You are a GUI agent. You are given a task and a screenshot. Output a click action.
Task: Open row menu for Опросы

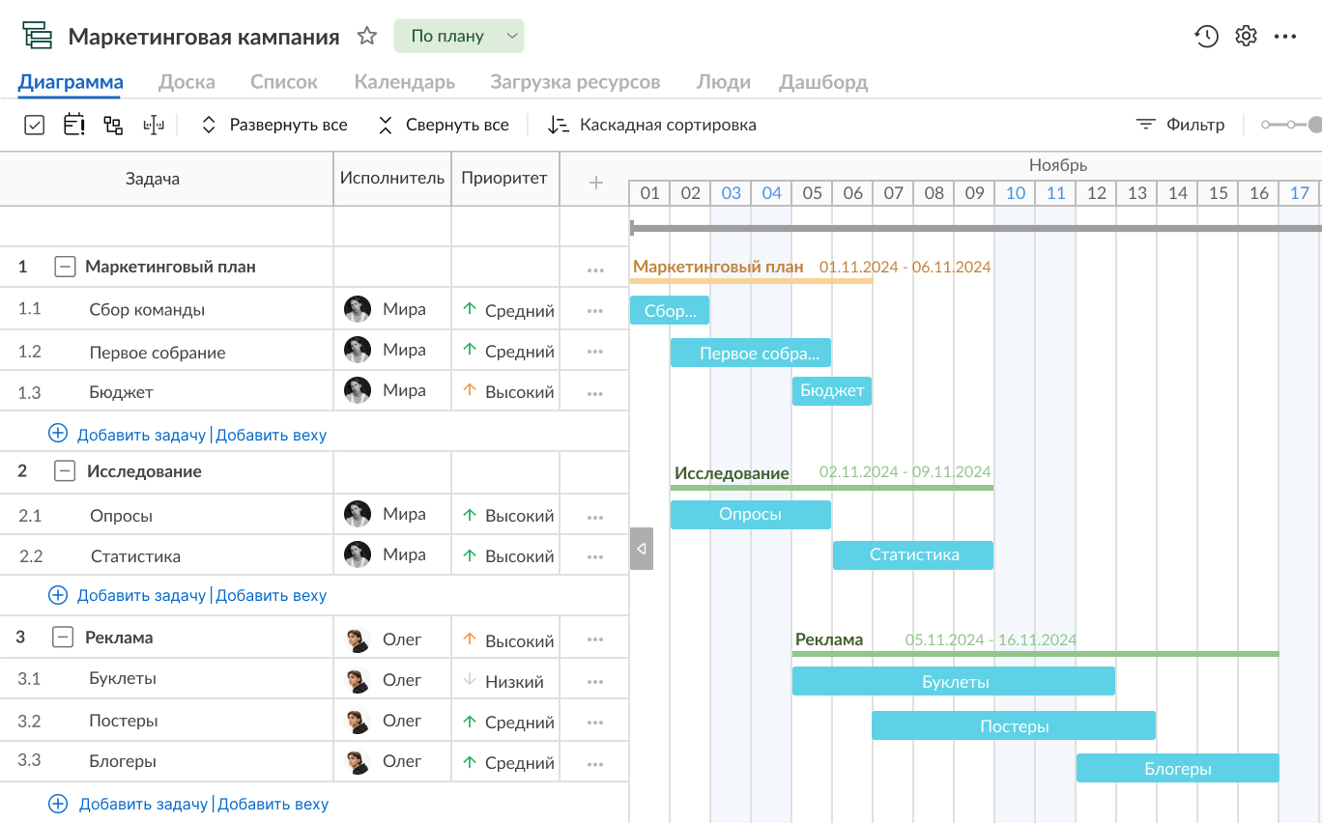tap(595, 518)
